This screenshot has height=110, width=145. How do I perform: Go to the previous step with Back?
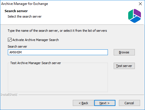click(x=83, y=103)
